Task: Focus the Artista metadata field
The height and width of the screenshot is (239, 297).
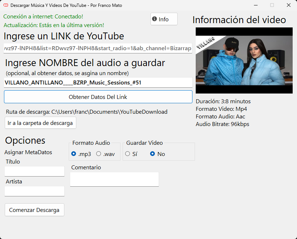Action: click(x=34, y=191)
